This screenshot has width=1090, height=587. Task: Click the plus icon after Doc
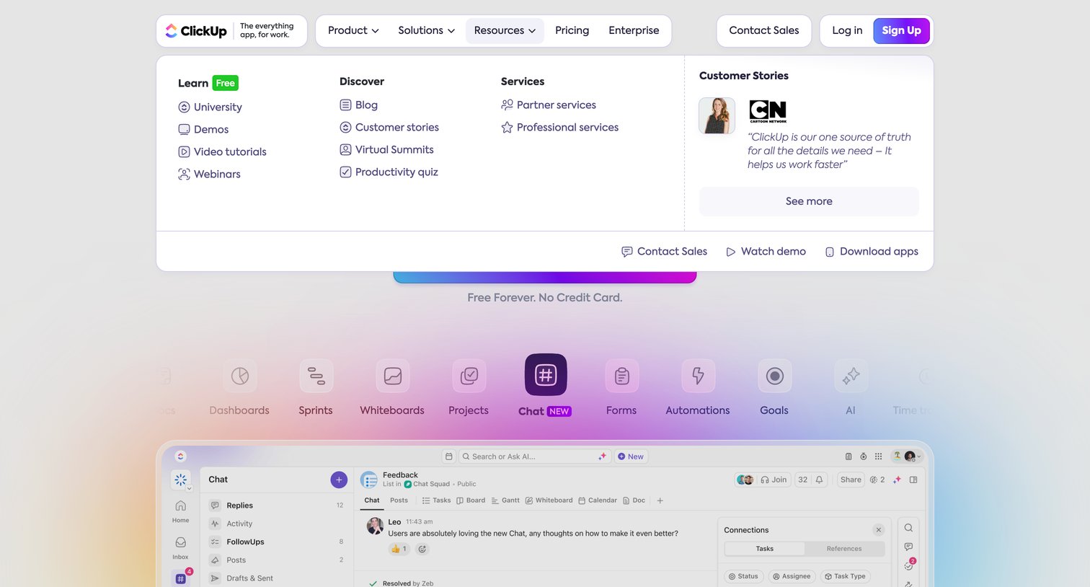tap(660, 500)
